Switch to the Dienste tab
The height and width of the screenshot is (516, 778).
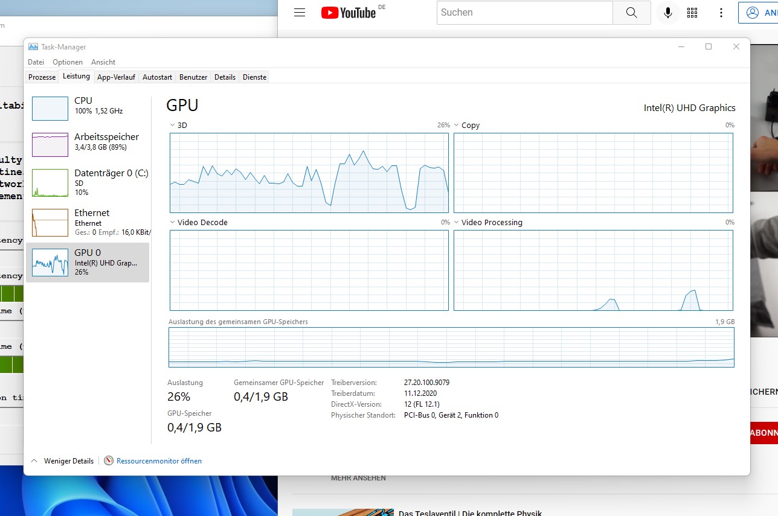[254, 77]
